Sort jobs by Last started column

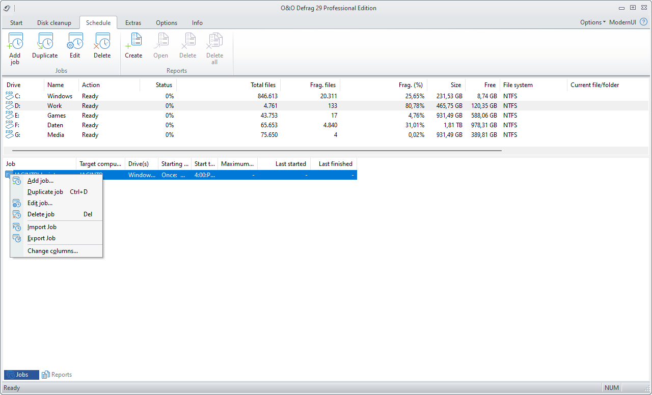pos(284,164)
